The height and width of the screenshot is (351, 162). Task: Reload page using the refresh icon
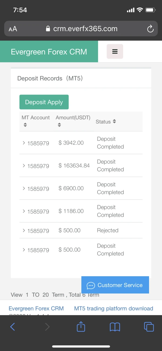pyautogui.click(x=150, y=29)
